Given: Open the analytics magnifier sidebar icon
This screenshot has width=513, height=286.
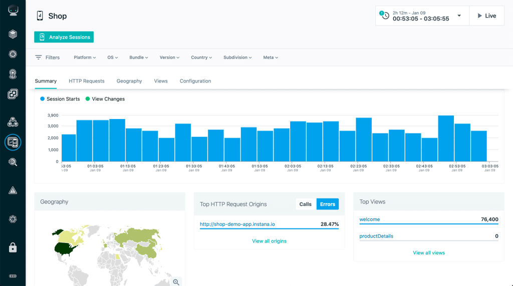Looking at the screenshot, I should 13,162.
